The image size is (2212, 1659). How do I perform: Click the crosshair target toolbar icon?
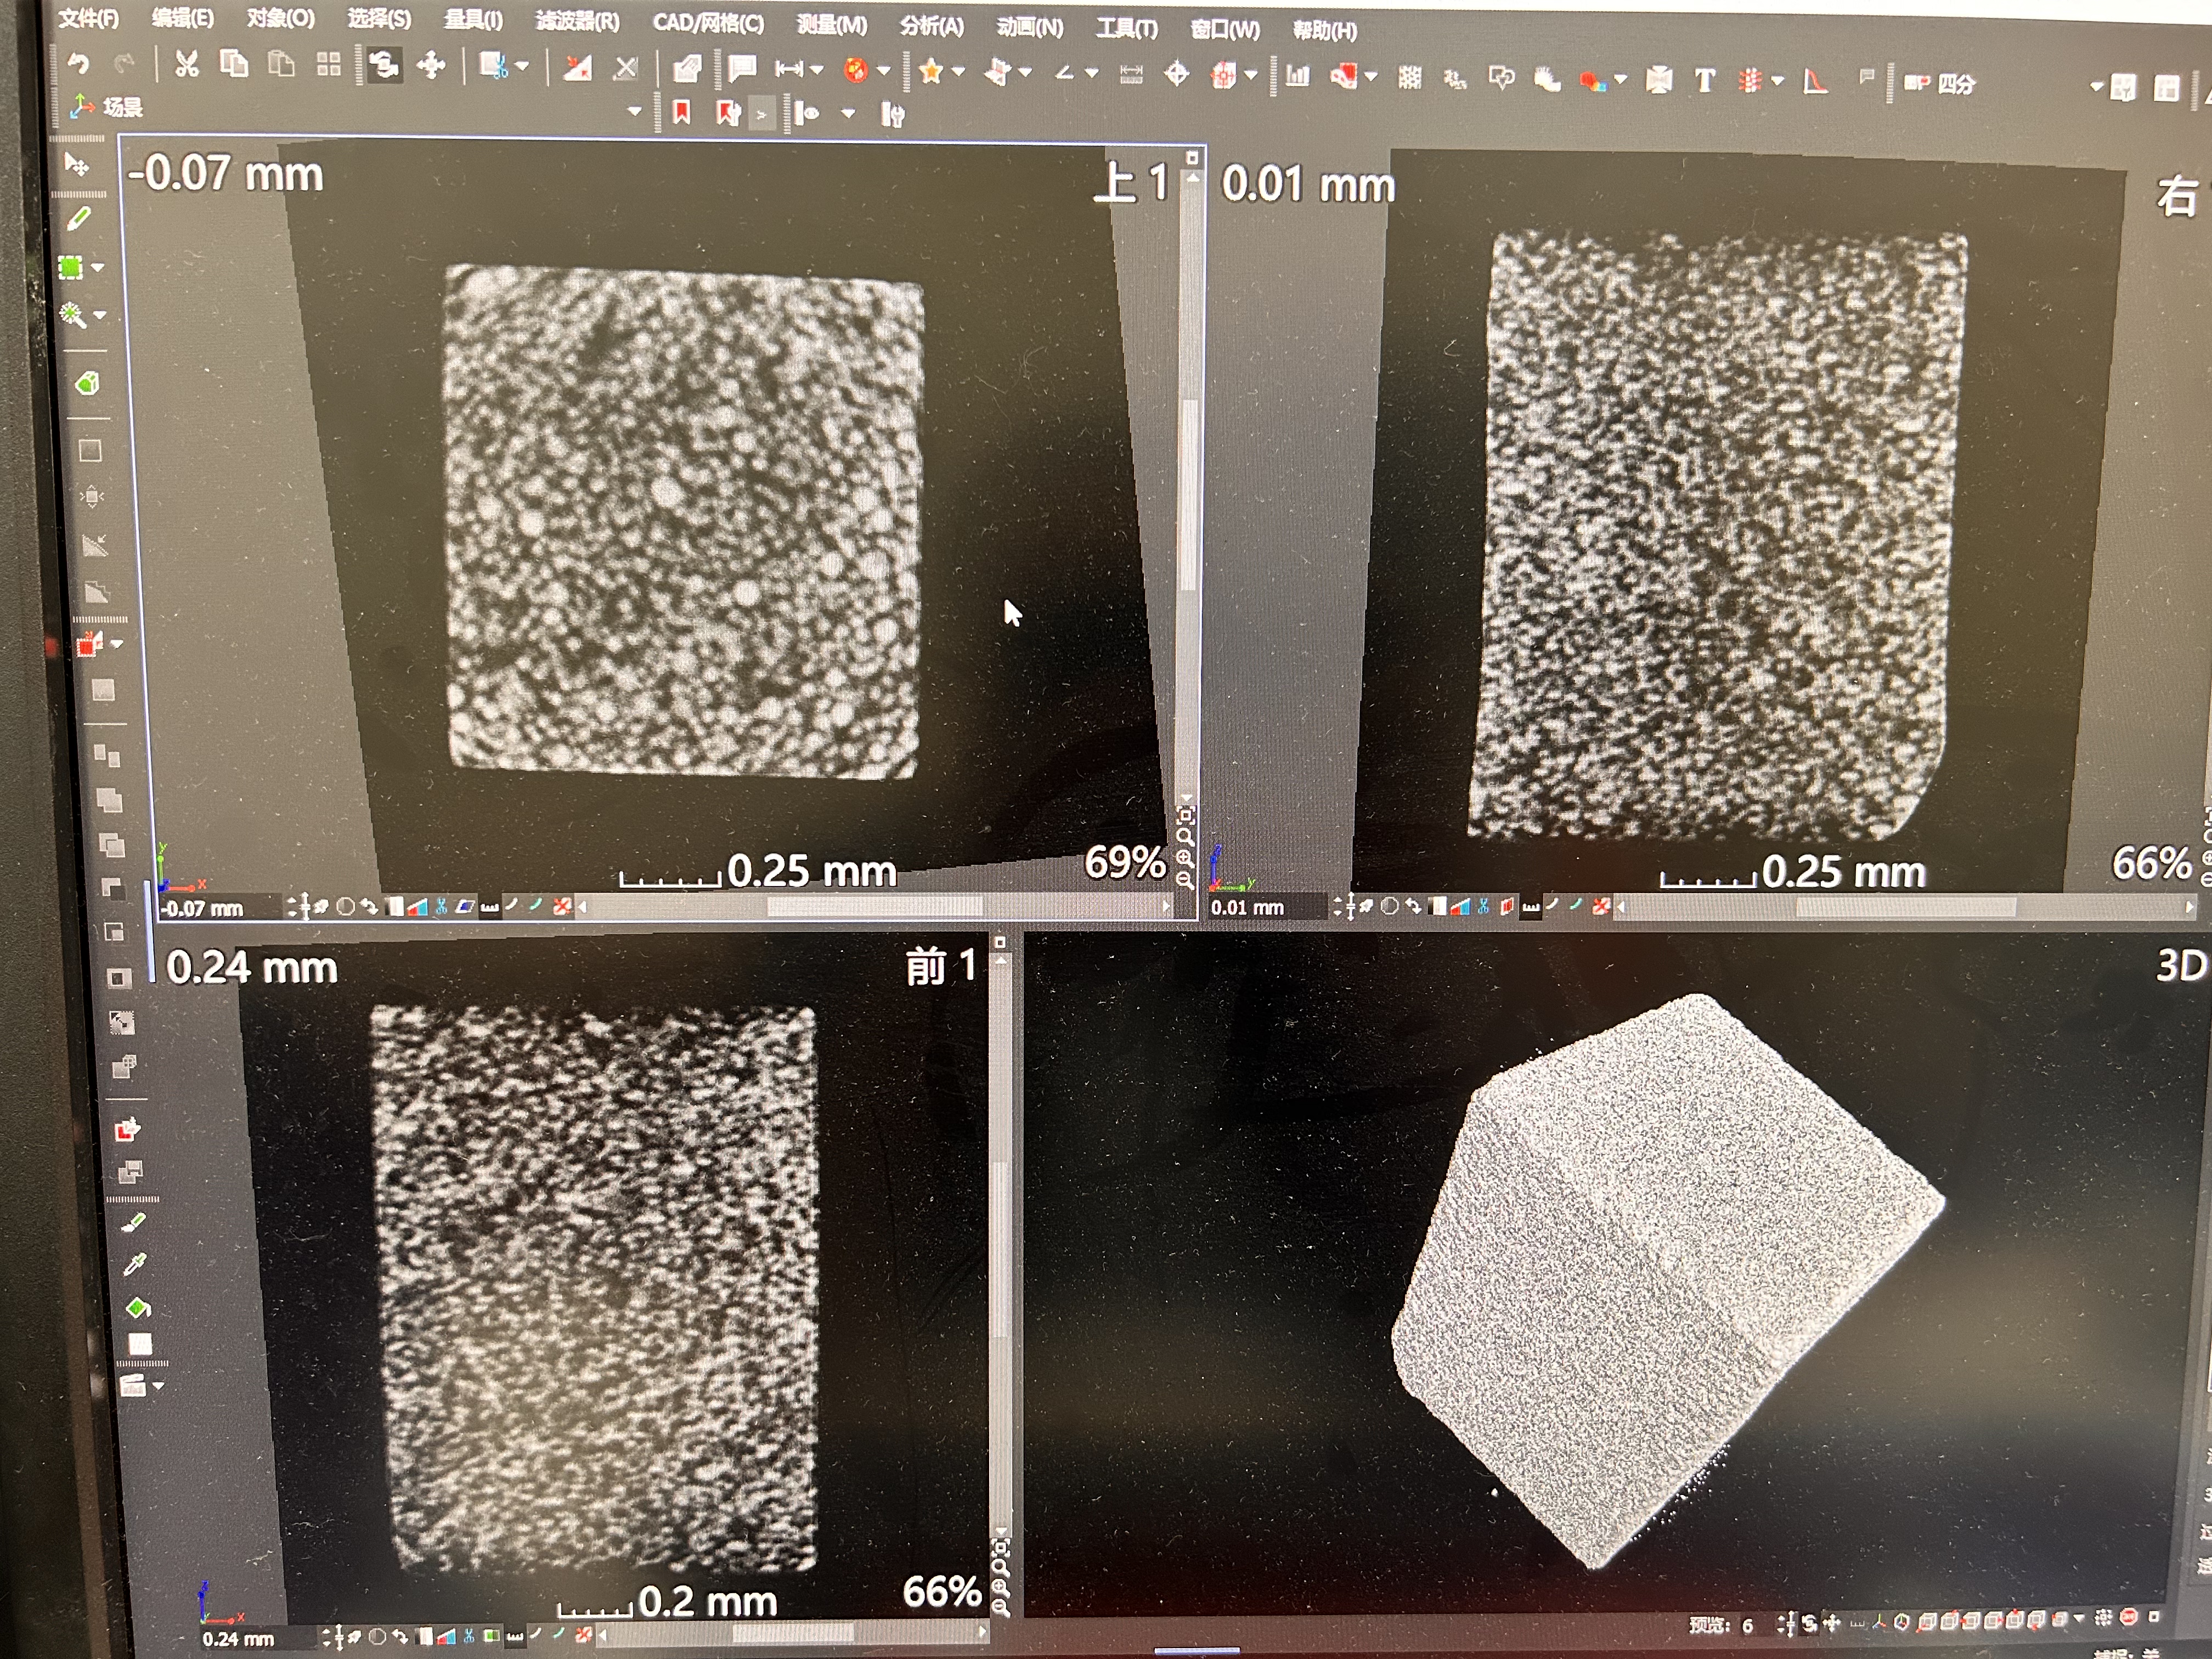1176,74
